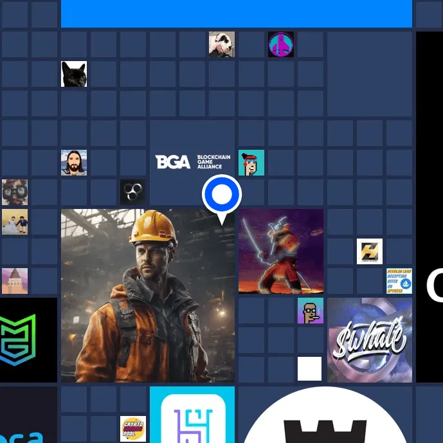Screen dimensions: 443x443
Task: Select the pixel punk with red beanie tile
Action: point(251,163)
